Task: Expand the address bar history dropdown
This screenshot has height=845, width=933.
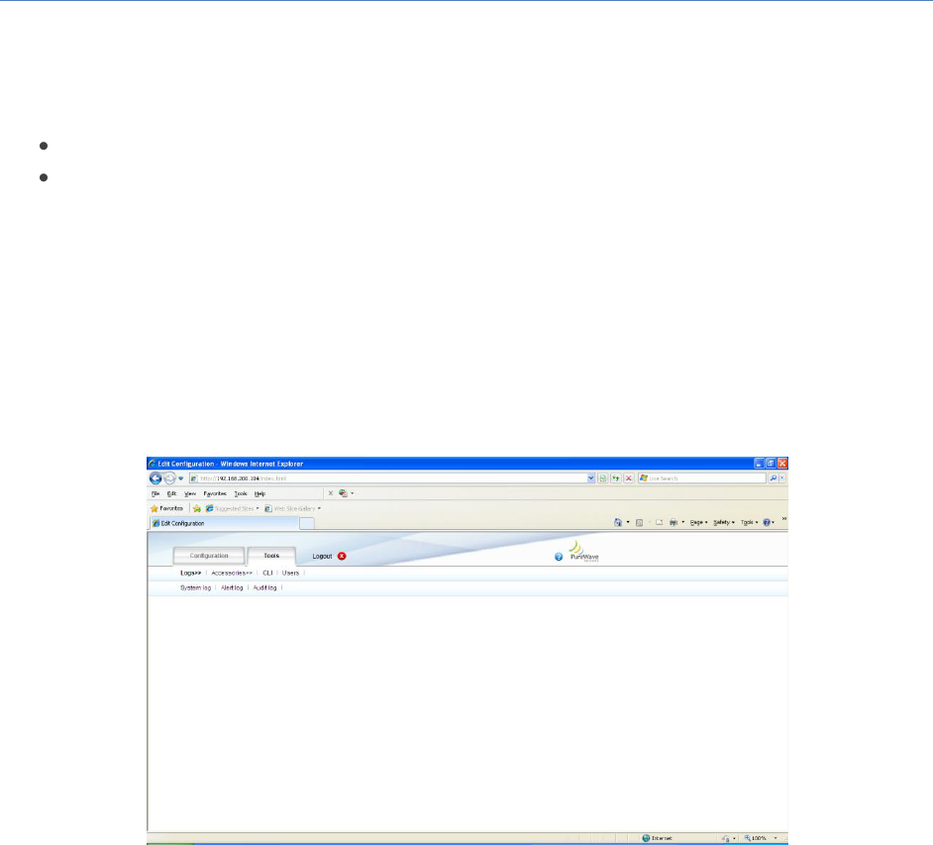Action: [x=591, y=478]
